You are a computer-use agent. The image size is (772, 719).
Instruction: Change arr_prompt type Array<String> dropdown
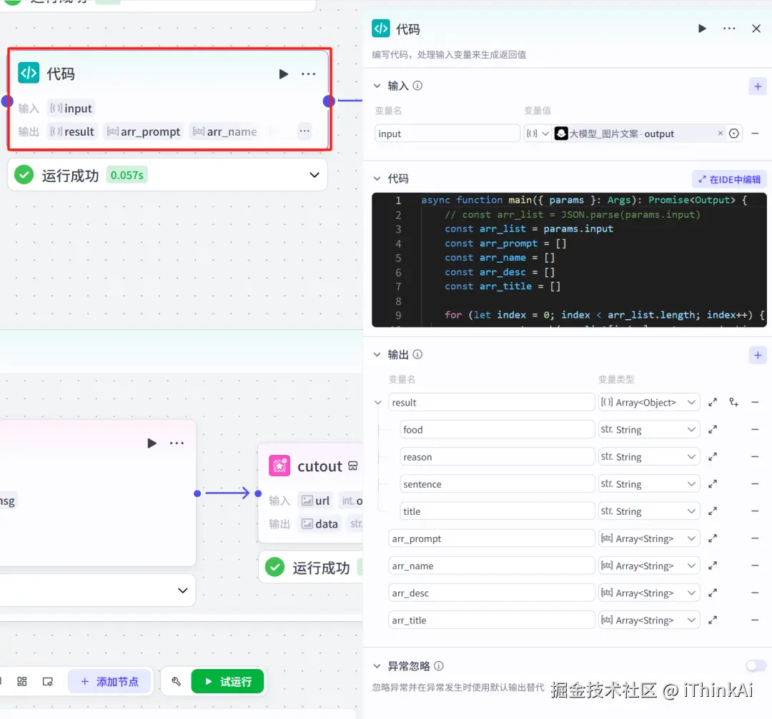(x=649, y=538)
